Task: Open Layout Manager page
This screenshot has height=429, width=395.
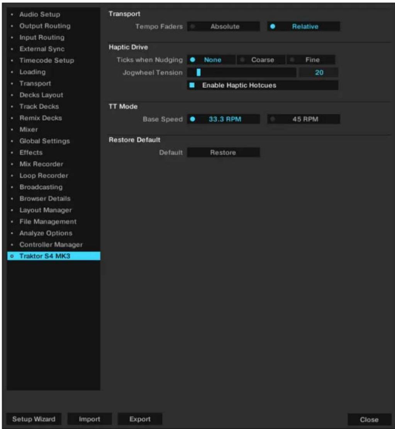Action: (x=53, y=210)
